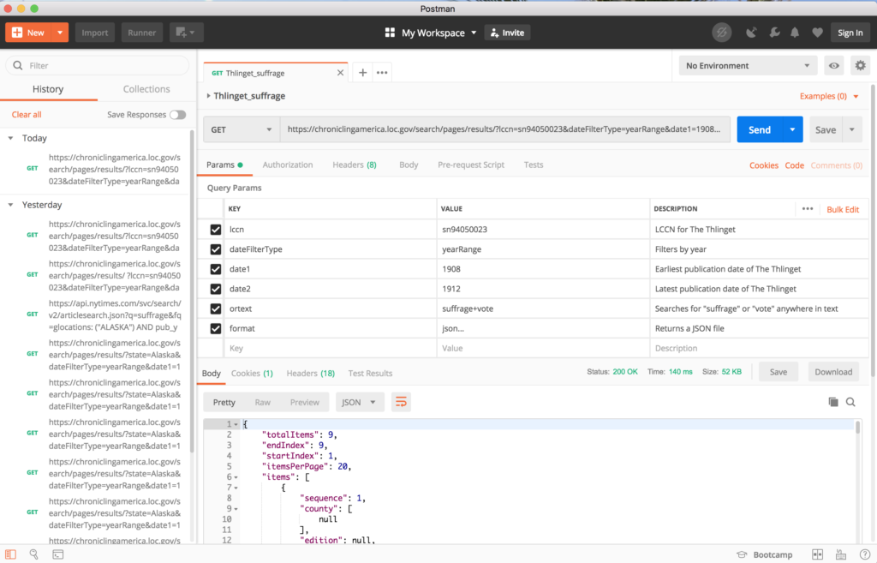877x563 pixels.
Task: Uncheck the ortext parameter checkbox
Action: (215, 308)
